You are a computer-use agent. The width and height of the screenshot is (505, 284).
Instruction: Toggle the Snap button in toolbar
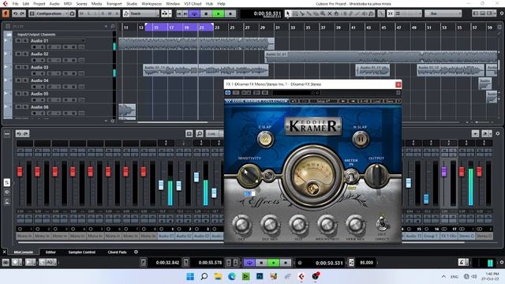click(x=391, y=14)
